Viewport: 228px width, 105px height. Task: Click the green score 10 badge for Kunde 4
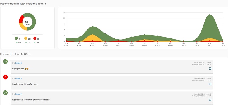[5, 62]
